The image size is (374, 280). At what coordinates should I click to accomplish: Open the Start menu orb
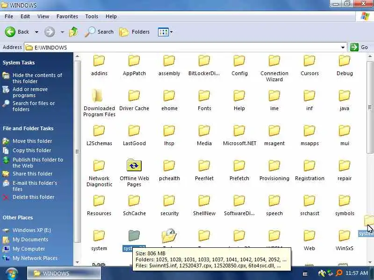point(11,274)
